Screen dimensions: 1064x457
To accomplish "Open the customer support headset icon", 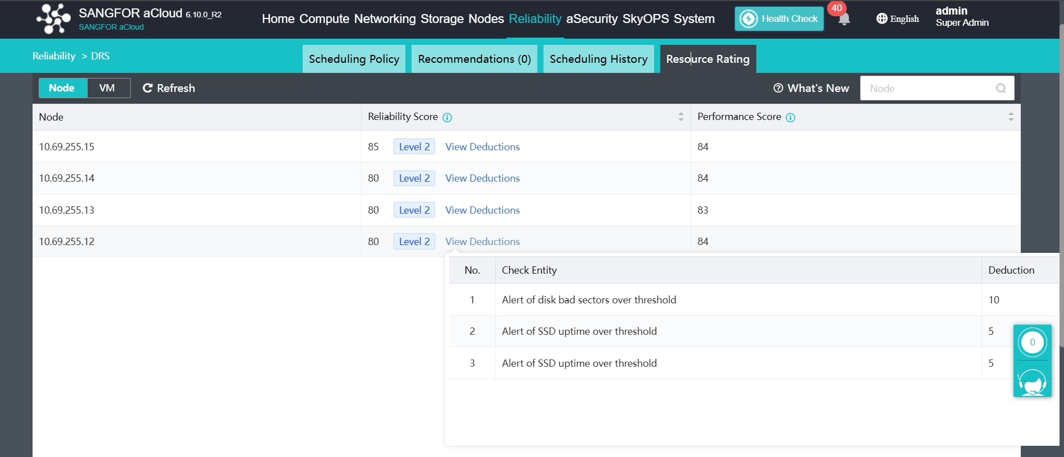I will tap(1032, 381).
